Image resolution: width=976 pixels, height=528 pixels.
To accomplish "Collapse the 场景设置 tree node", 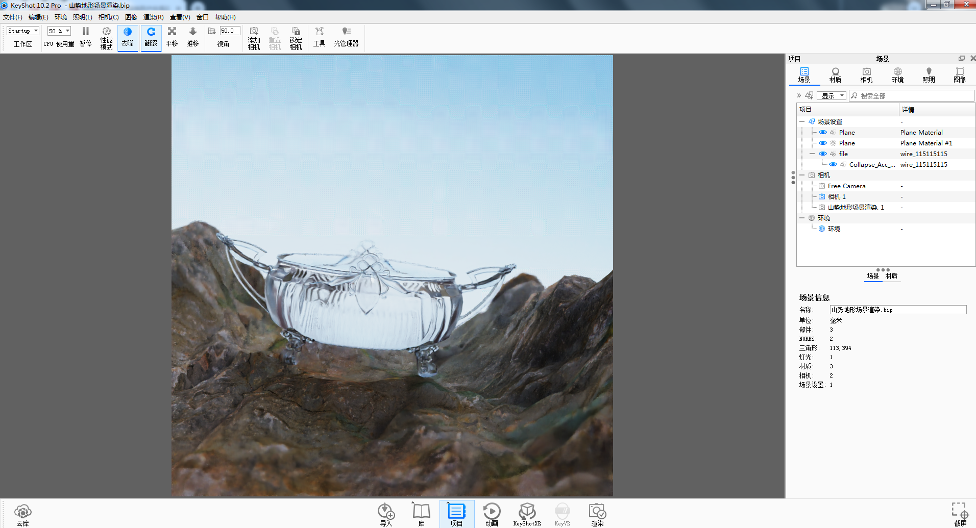I will click(802, 121).
